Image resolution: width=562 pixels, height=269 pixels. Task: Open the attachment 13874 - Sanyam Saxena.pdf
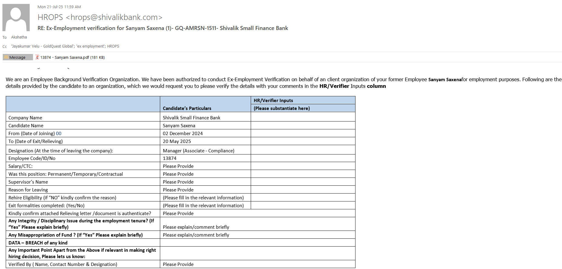(72, 57)
